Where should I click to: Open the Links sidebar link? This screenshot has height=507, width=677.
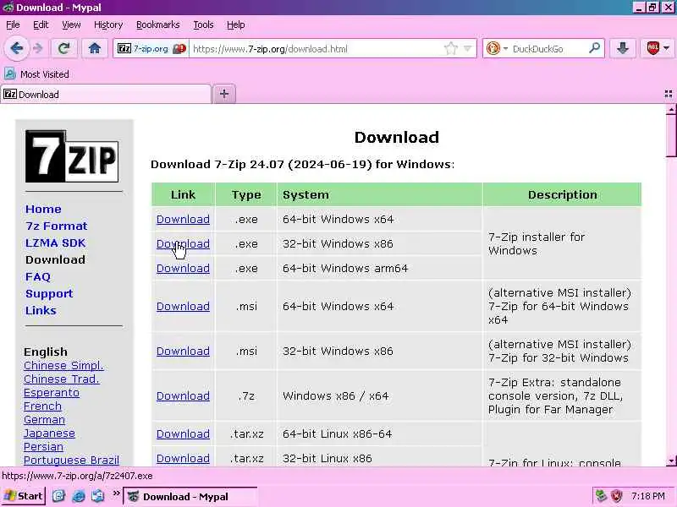41,310
